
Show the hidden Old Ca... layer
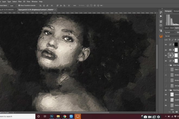click(x=166, y=86)
